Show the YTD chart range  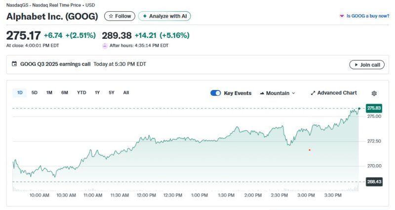[x=81, y=92]
